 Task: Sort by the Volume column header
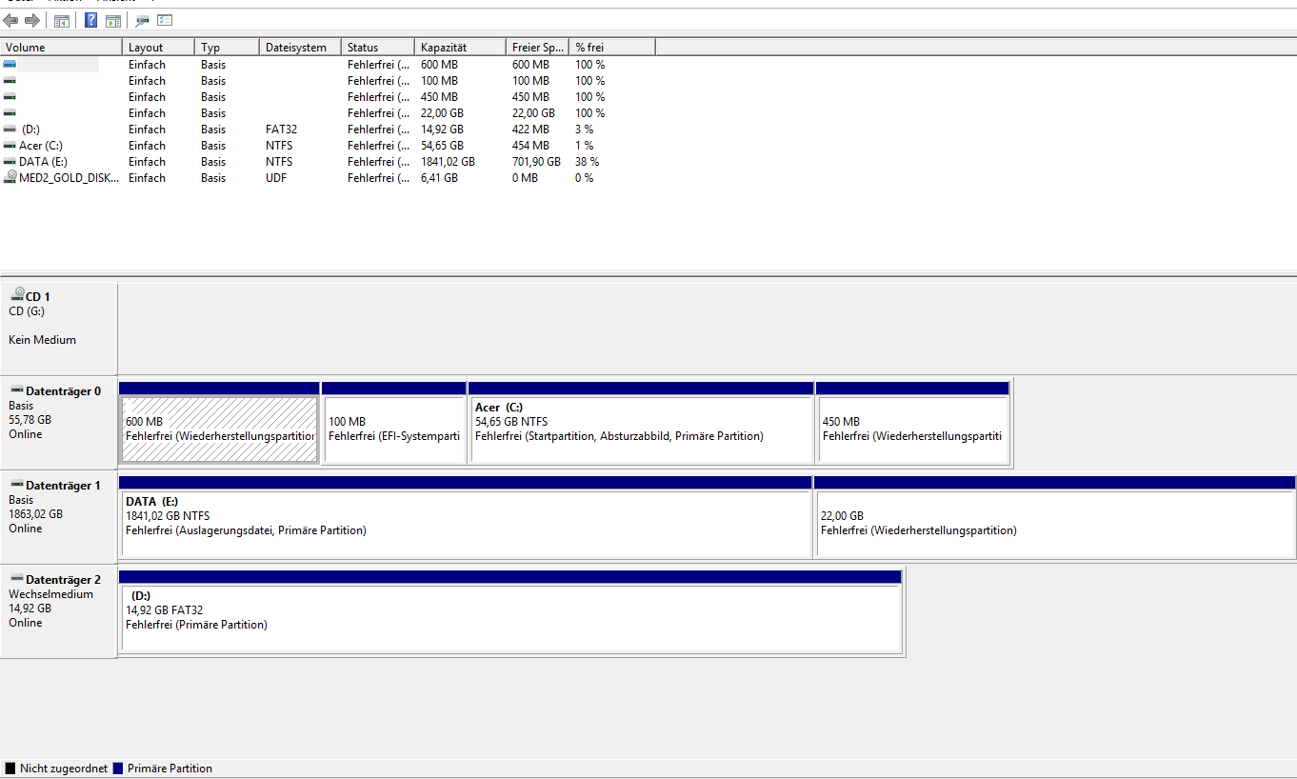[x=61, y=47]
